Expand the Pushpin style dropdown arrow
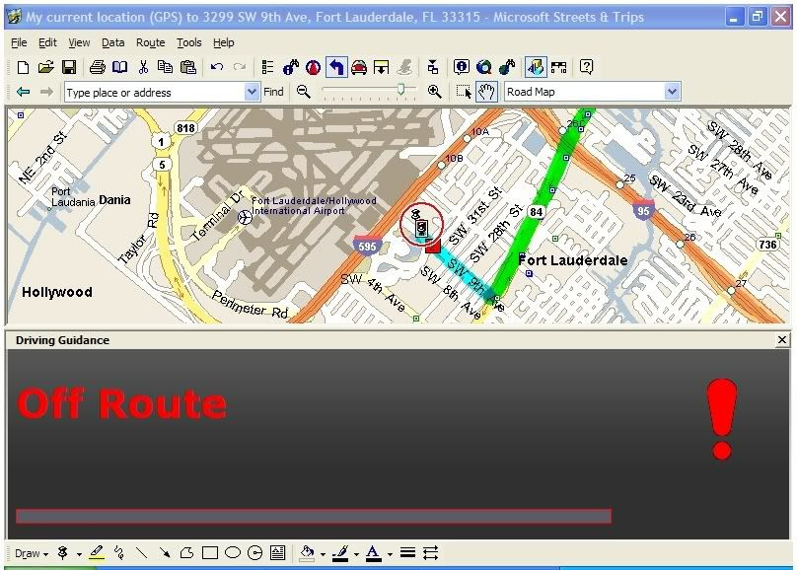This screenshot has width=797, height=570. tap(79, 554)
